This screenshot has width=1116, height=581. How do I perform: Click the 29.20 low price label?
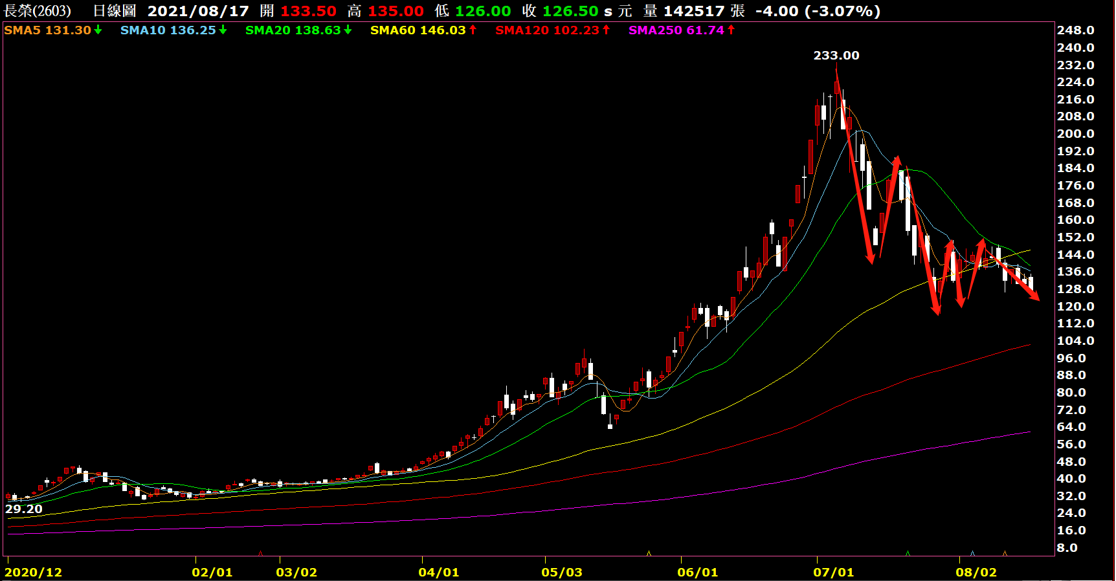point(24,509)
